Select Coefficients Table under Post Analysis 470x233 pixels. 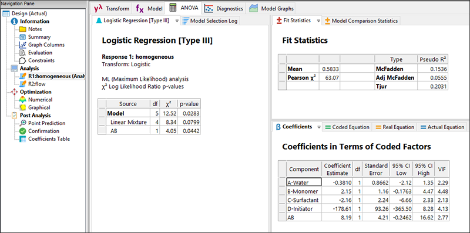pos(49,139)
